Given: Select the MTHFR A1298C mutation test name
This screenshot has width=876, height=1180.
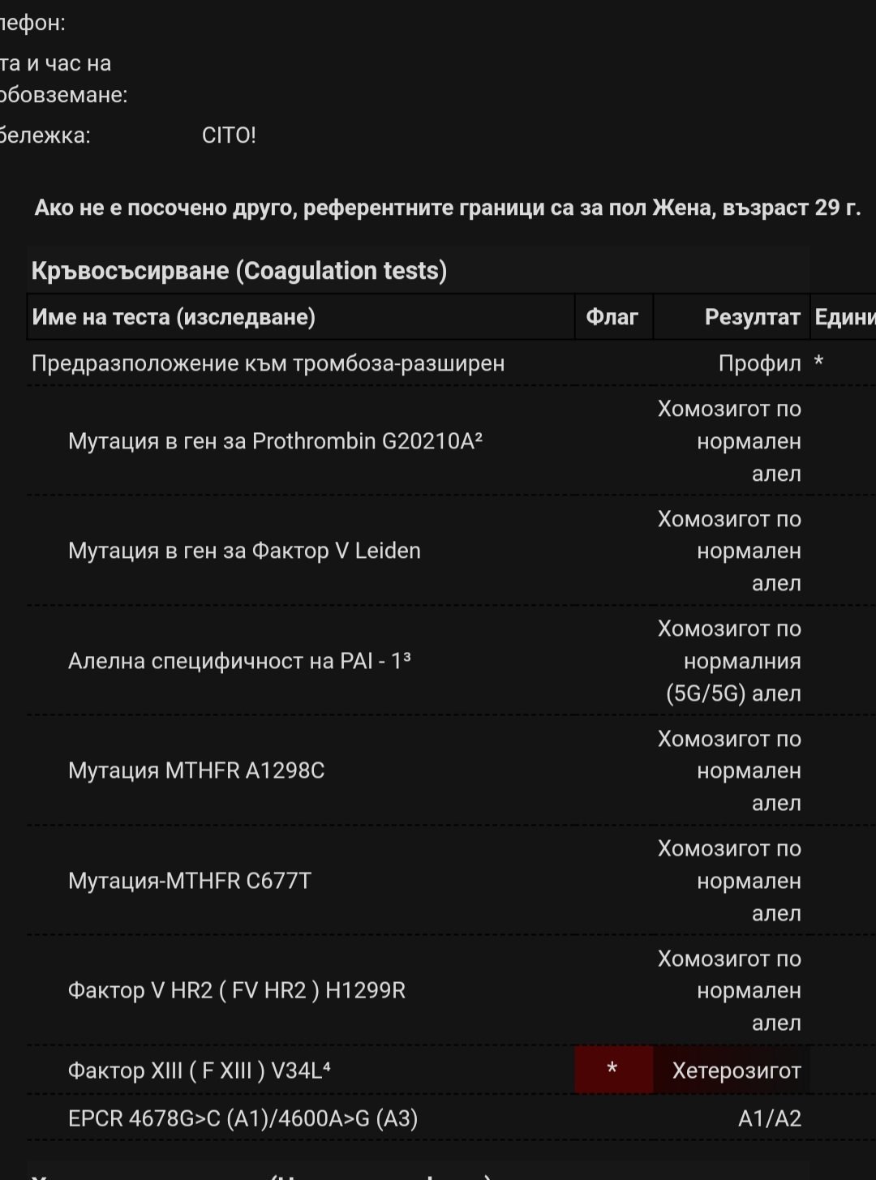Looking at the screenshot, I should coord(196,770).
